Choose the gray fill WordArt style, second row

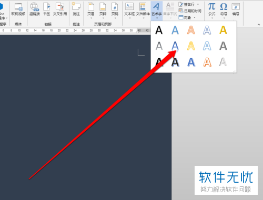click(159, 46)
